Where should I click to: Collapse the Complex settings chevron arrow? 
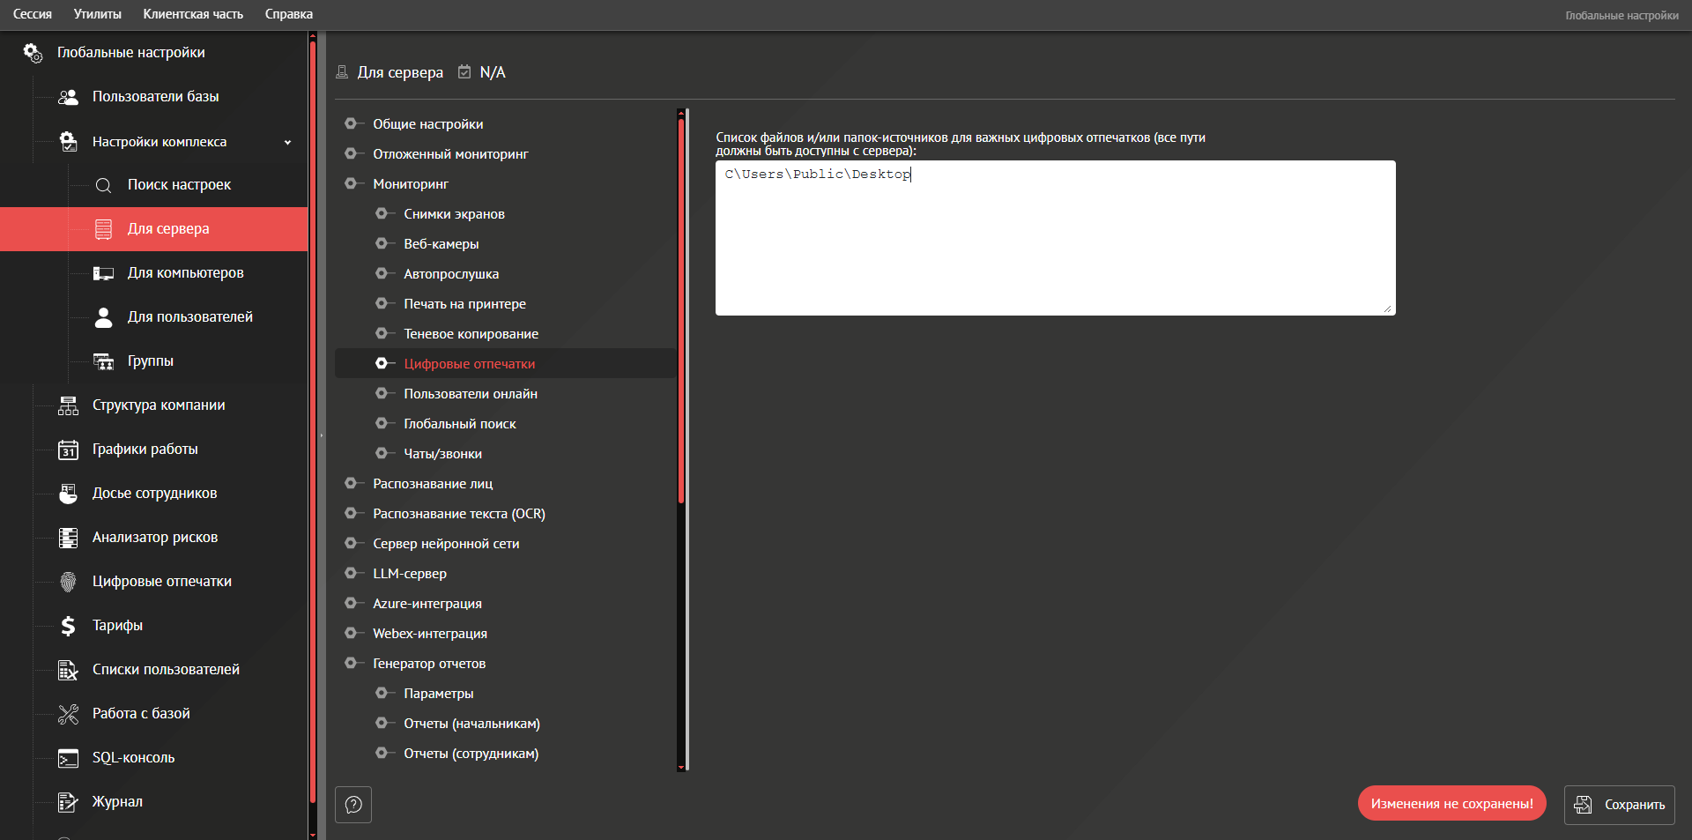(x=287, y=142)
